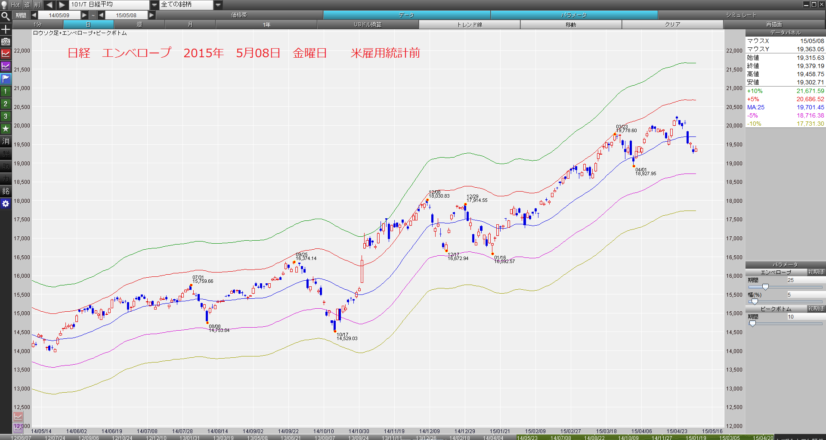Activate the トレンド線 trend line tool
The width and height of the screenshot is (826, 440).
point(469,25)
